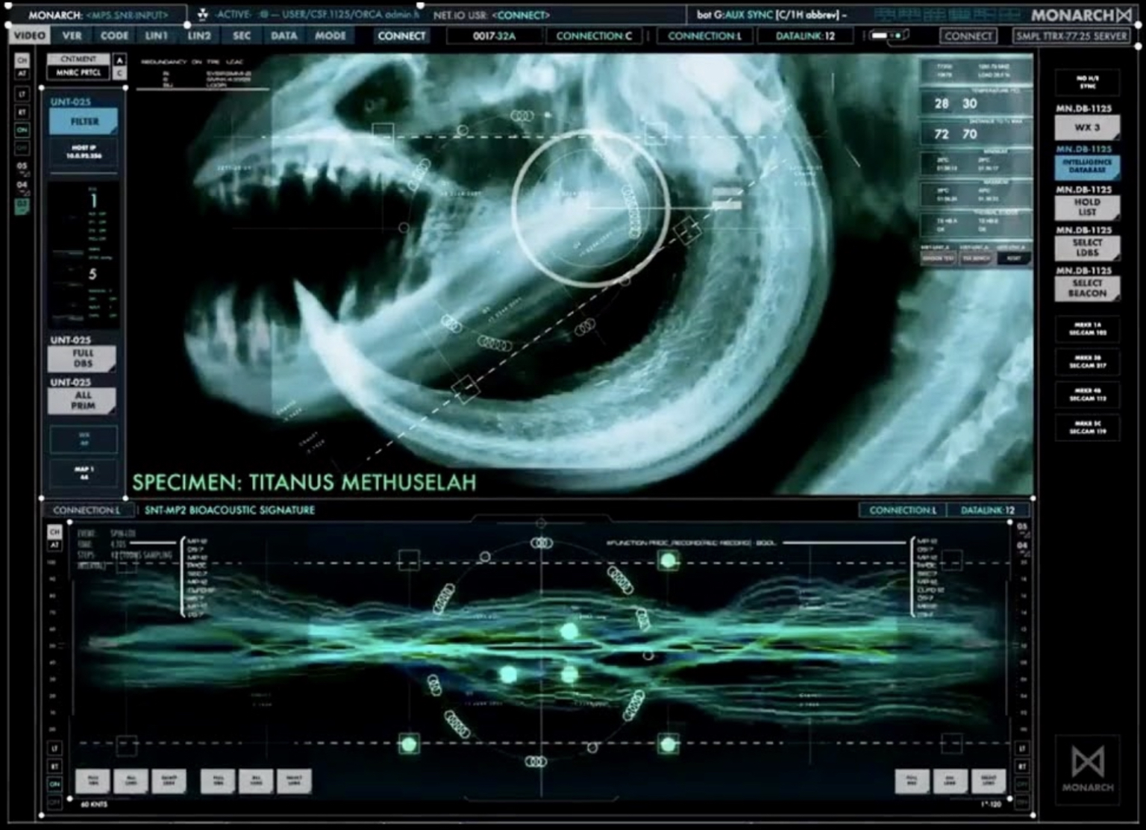Click the SPECIMEN: TITANUS METHUSELAH label
This screenshot has height=830, width=1146.
point(304,482)
